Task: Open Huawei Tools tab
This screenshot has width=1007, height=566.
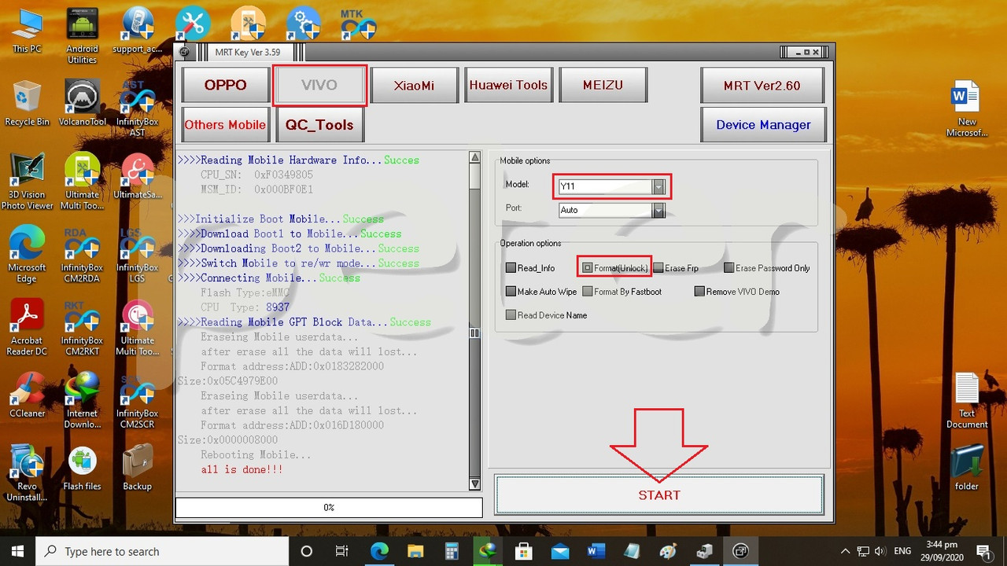Action: 508,85
